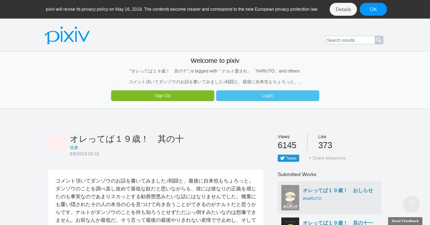Click the Submitted Works heading
This screenshot has height=225, width=430.
(x=297, y=174)
